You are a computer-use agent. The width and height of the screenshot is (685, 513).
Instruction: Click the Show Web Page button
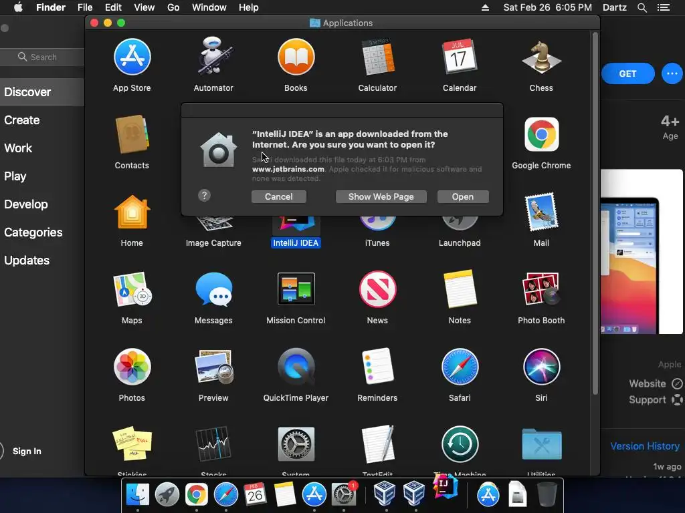point(381,197)
